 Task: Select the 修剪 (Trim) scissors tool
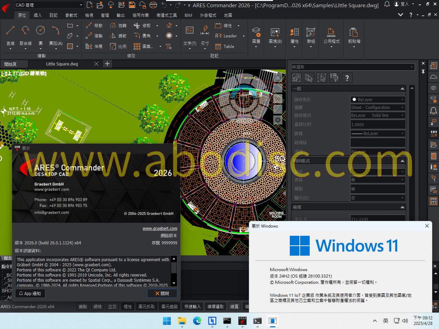(142, 26)
